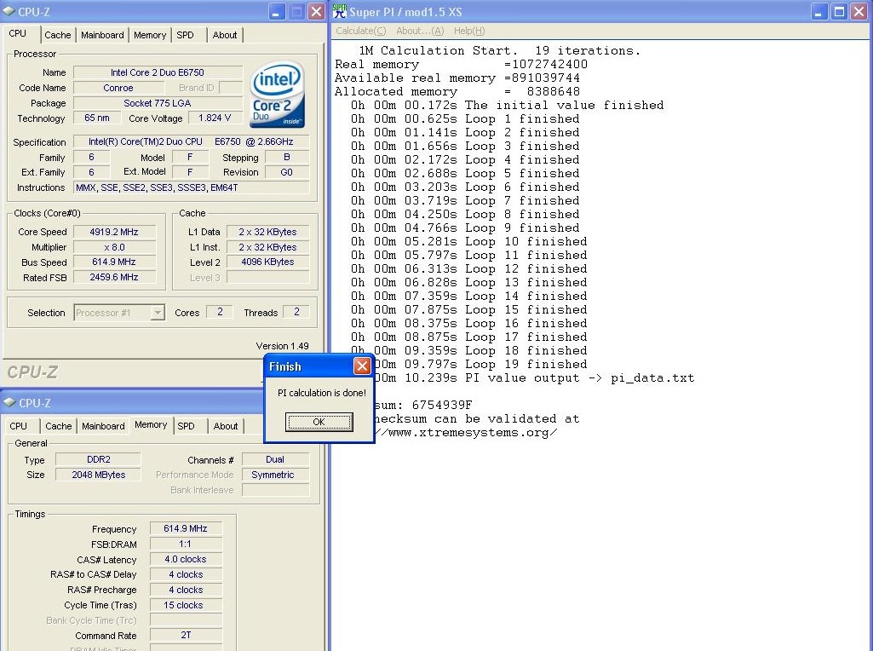
Task: Click the CAS# Latency value 4.0 clocks
Action: click(x=186, y=559)
